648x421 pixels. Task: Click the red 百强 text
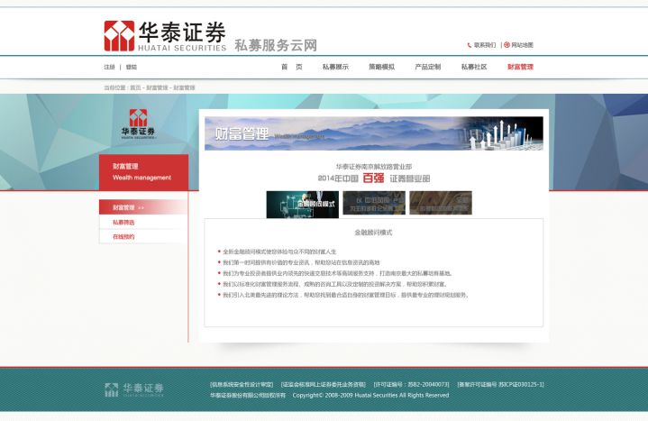374,178
